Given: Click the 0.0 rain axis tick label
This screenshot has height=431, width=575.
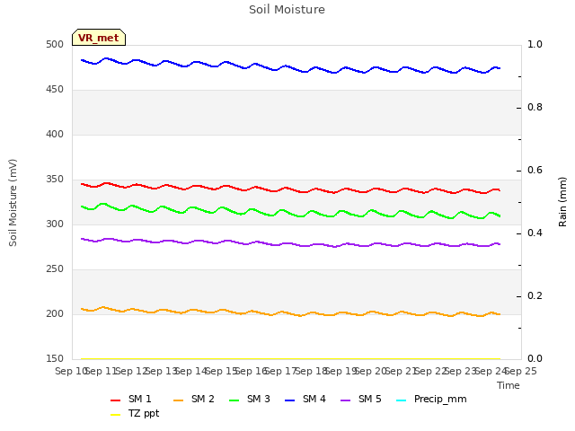Looking at the screenshot, I should 535,358.
